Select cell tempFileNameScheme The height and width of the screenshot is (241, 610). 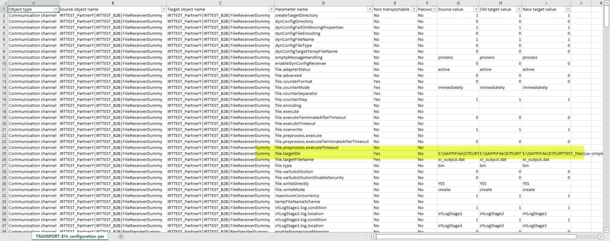coord(323,201)
